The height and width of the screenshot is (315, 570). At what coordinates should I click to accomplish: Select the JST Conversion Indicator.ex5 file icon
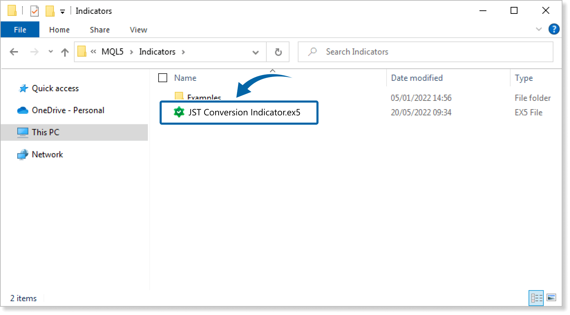179,112
